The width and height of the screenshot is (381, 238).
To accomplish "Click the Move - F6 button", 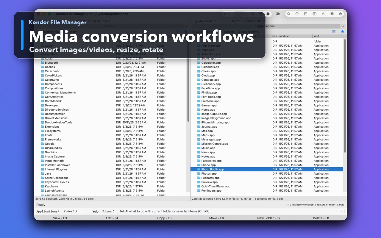I will [x=216, y=218].
